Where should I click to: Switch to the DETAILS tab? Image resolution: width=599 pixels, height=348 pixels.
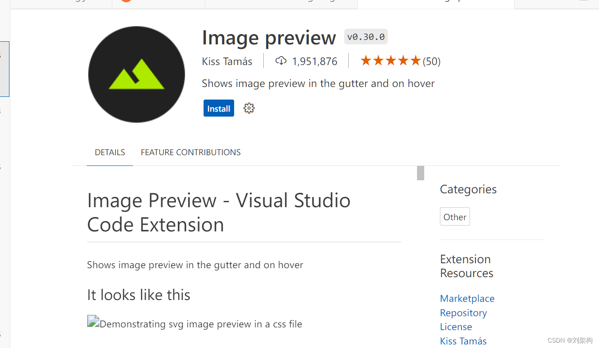110,152
